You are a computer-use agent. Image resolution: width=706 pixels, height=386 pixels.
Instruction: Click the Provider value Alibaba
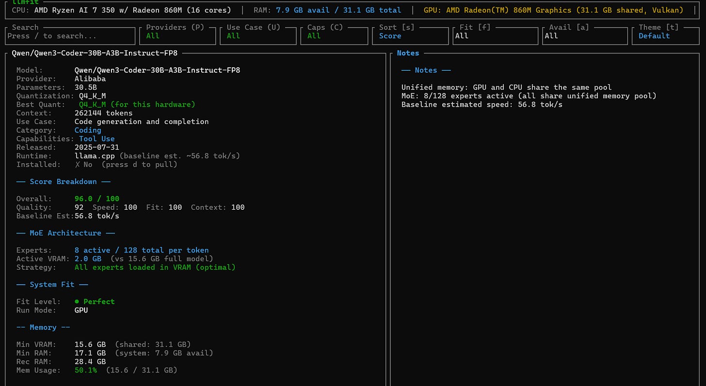coord(90,79)
